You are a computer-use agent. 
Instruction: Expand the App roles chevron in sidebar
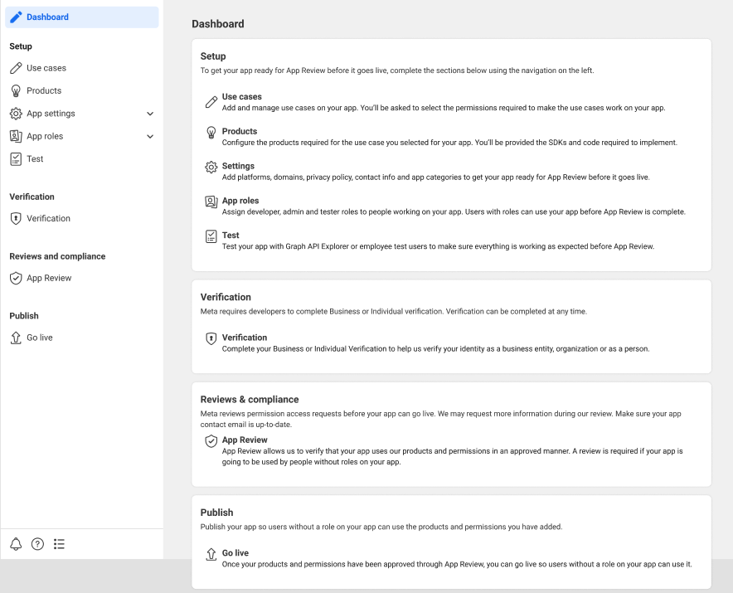(x=150, y=136)
